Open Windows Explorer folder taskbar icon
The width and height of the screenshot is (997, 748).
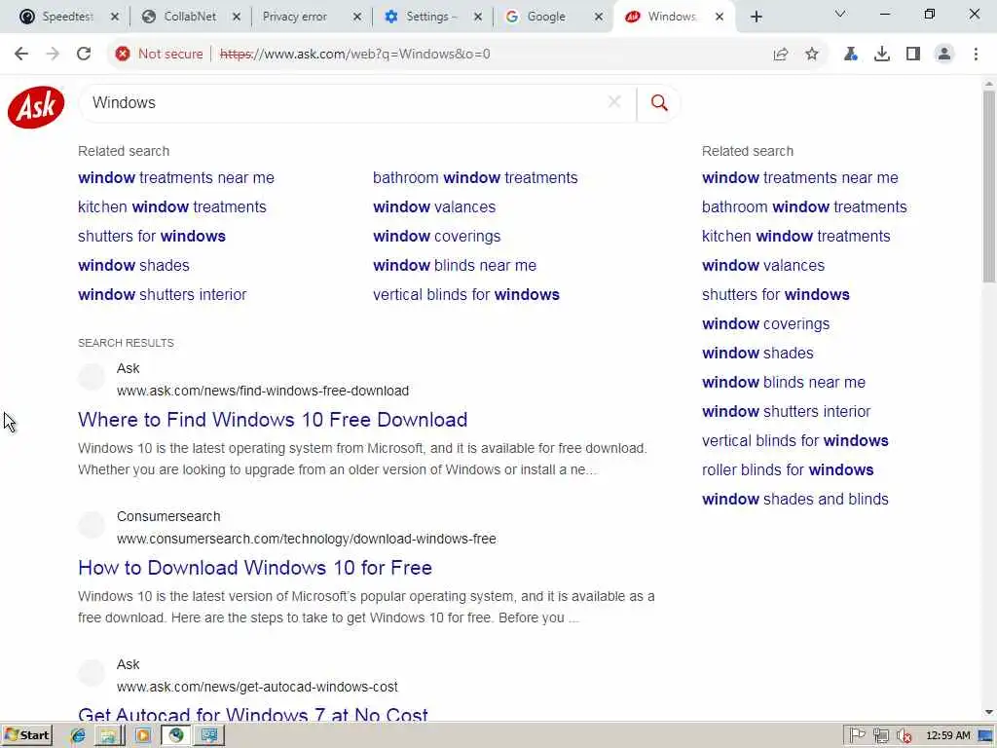(x=109, y=736)
